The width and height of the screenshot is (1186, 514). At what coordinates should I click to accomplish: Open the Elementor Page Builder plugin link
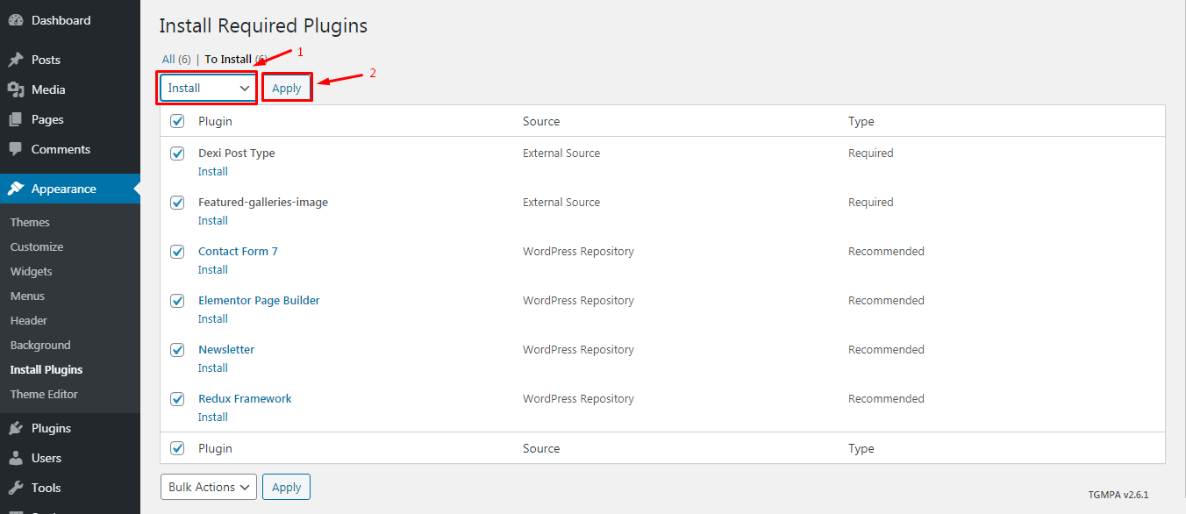259,300
